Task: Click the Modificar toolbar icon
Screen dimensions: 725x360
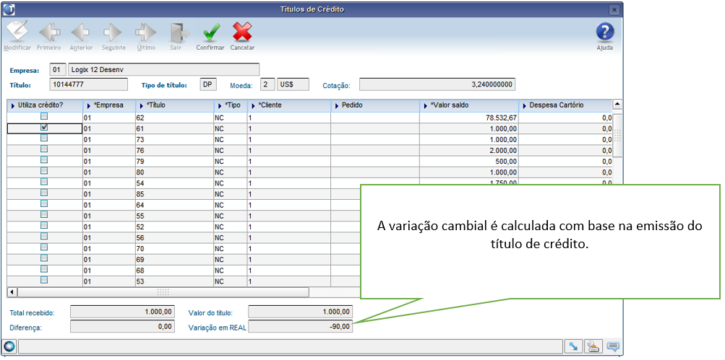Action: point(17,32)
